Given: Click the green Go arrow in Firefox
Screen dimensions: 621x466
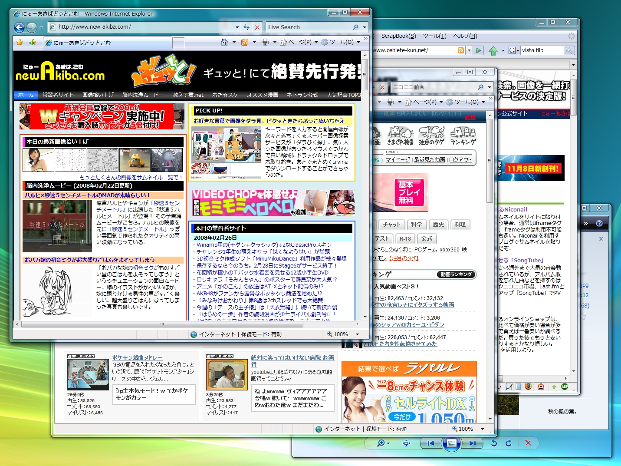Looking at the screenshot, I should coord(479,50).
